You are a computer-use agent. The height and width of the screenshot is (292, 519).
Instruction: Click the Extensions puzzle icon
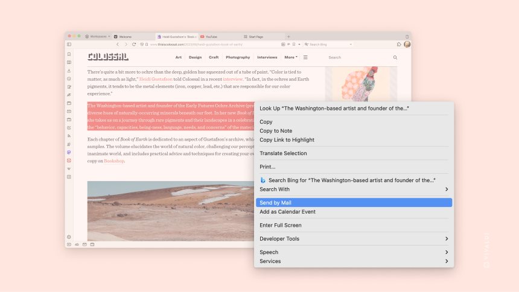coord(399,45)
